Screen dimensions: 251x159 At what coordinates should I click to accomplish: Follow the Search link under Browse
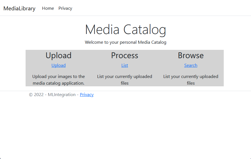(x=191, y=65)
